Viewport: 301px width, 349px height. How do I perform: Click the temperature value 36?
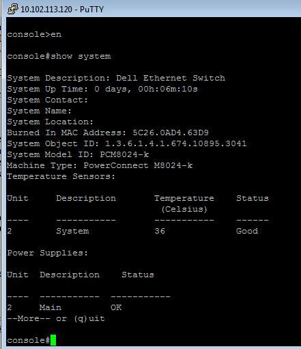(160, 231)
